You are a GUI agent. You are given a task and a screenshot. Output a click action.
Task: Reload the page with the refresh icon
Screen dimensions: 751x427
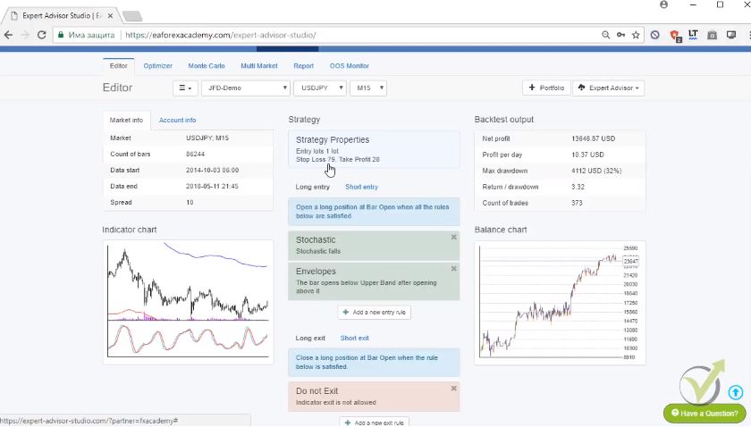coord(41,36)
